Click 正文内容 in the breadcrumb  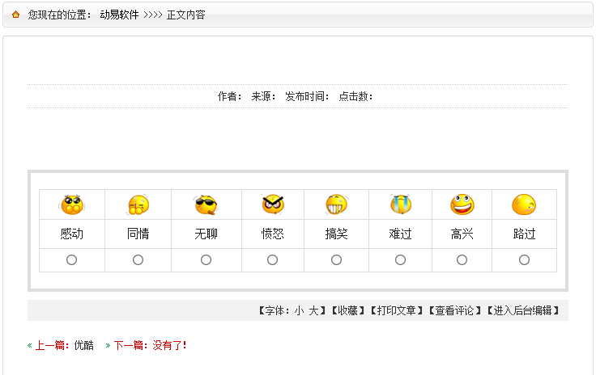point(186,15)
